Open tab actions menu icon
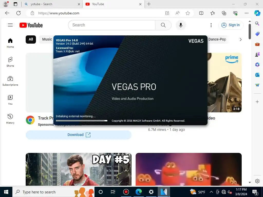Image resolution: width=263 pixels, height=197 pixels. click(x=15, y=4)
